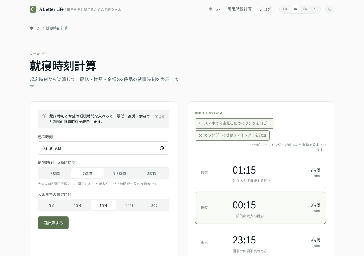
Task: Select 7.5時間 sleep duration
Action: 120,174
